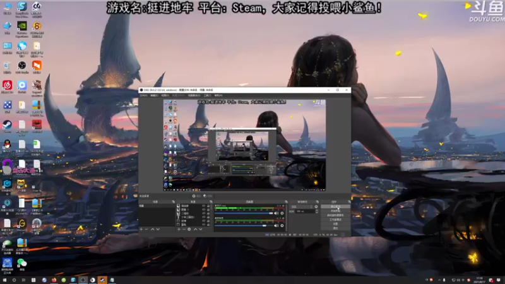Click Start Recording in Controls panel
Screen dimensions: 505x284
point(335,211)
